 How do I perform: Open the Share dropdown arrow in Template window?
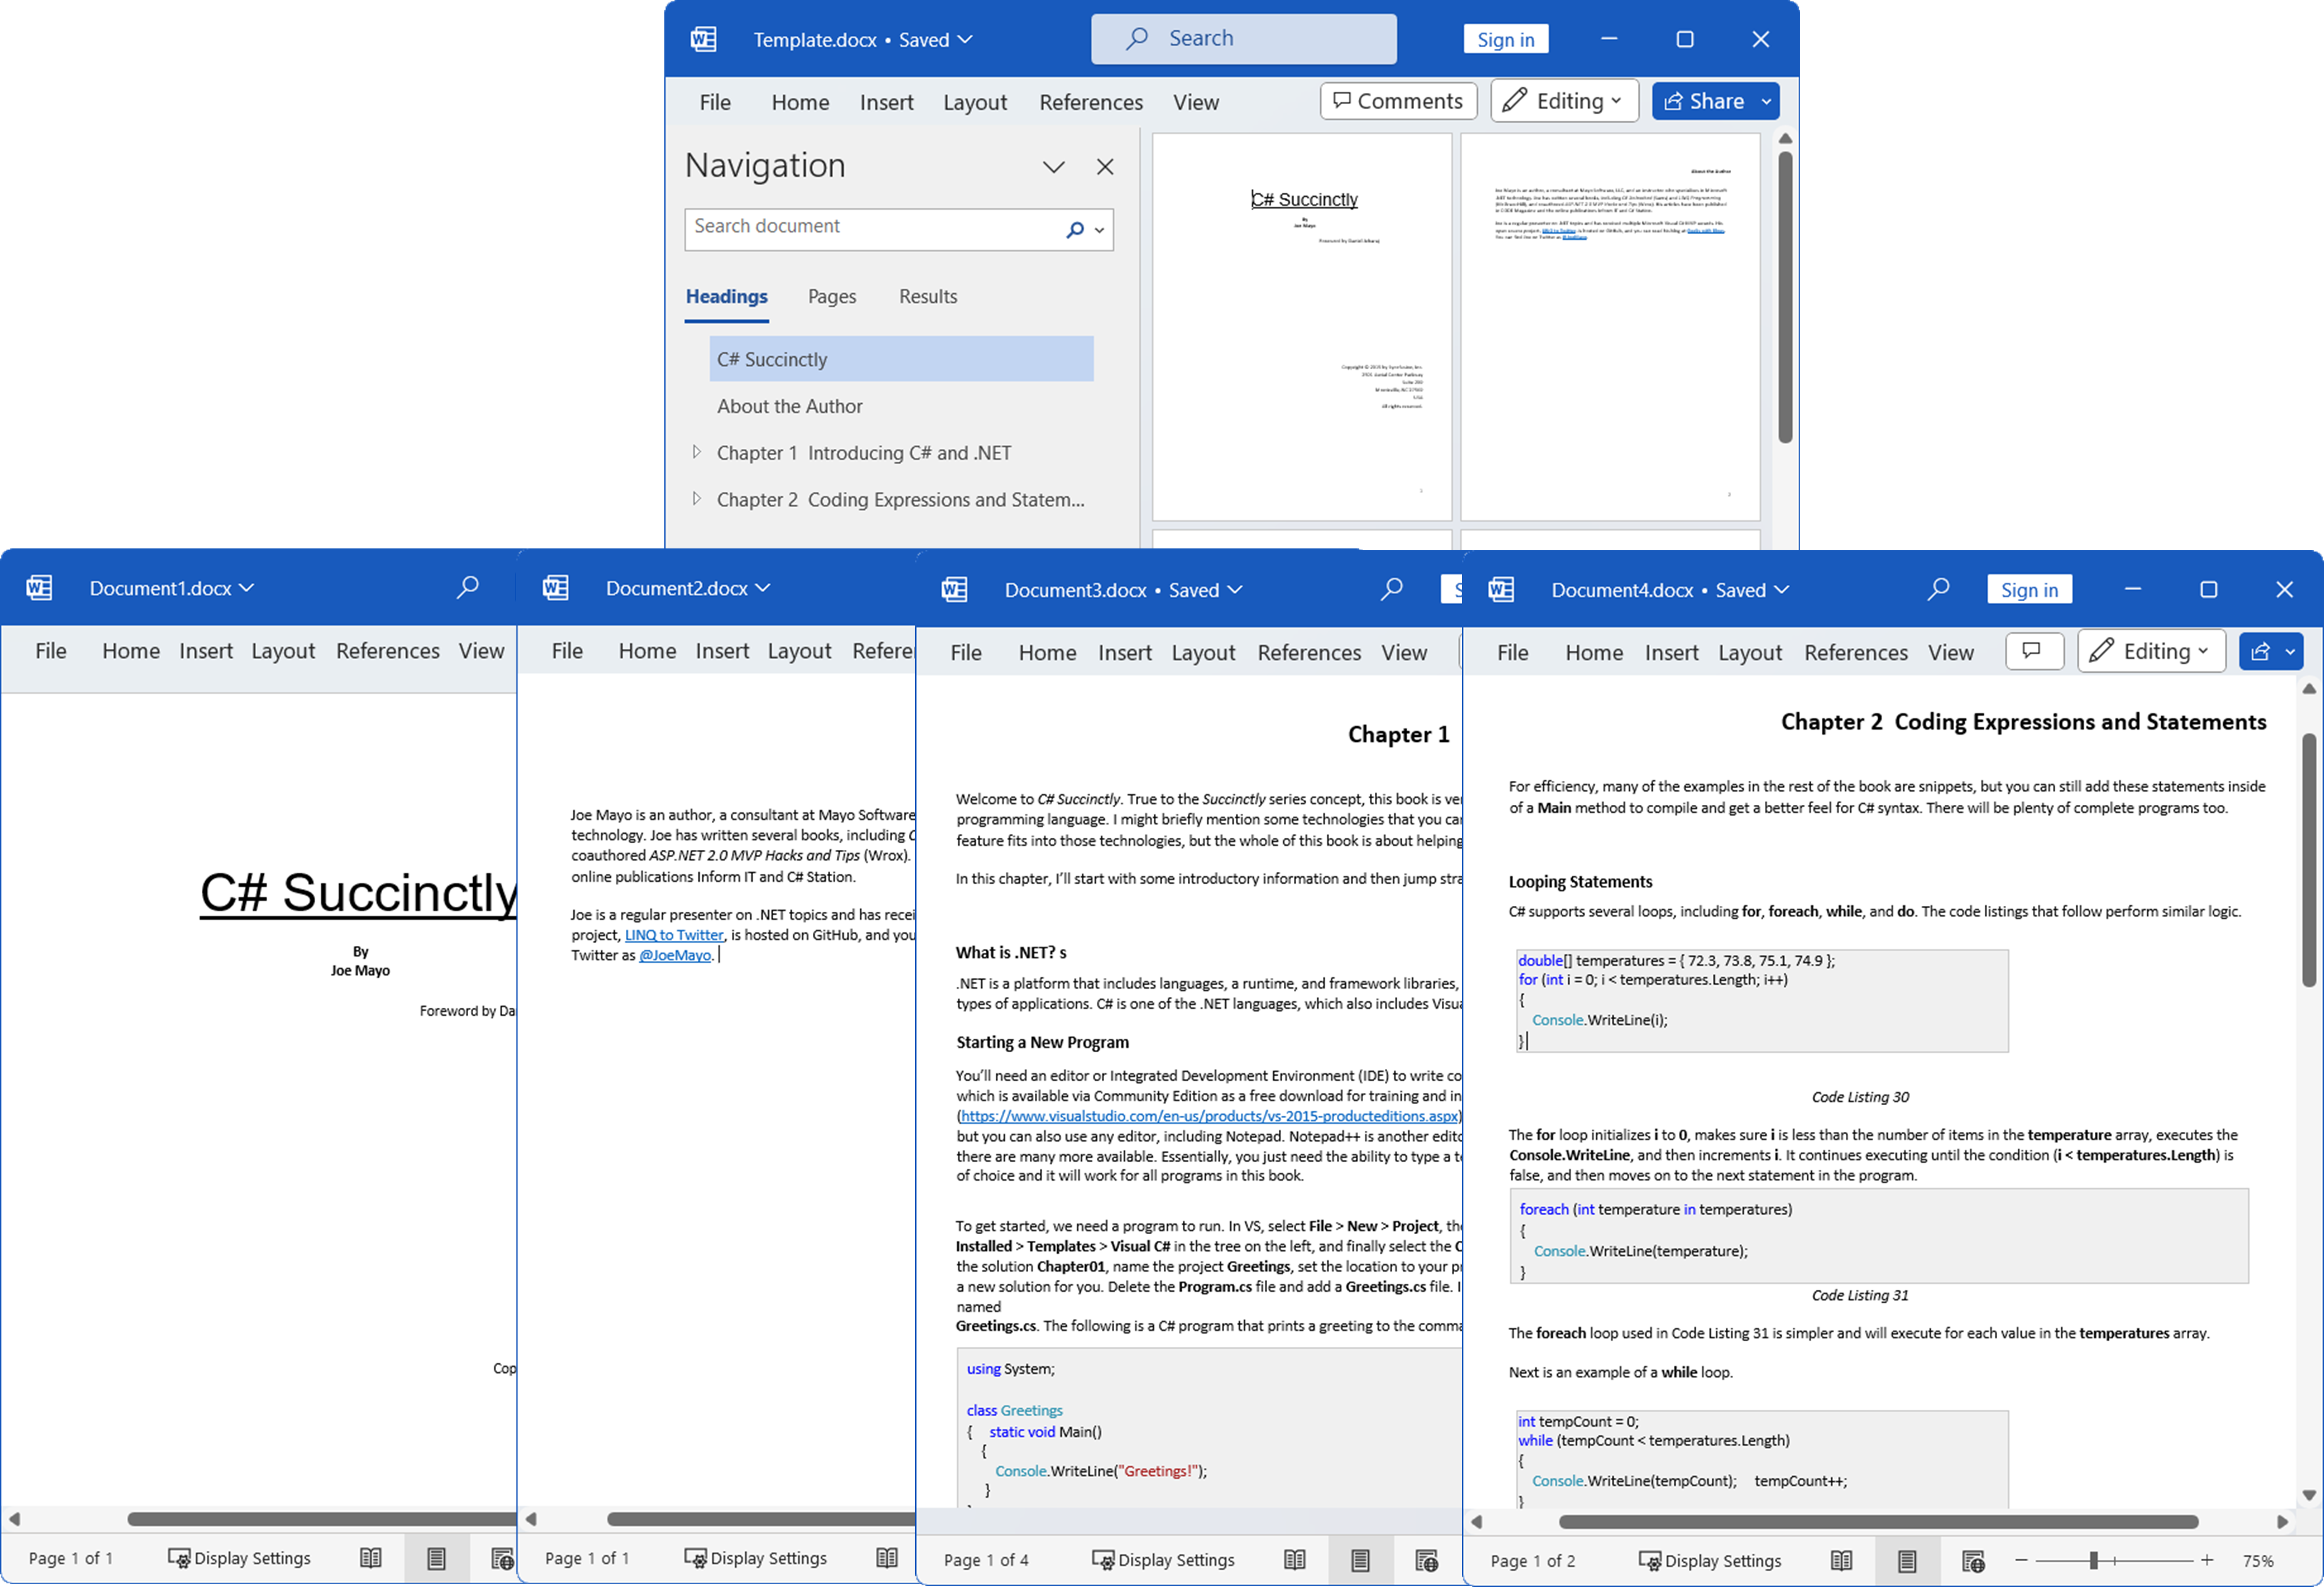click(1767, 101)
